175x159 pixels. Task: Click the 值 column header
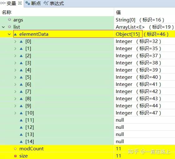(x=119, y=12)
